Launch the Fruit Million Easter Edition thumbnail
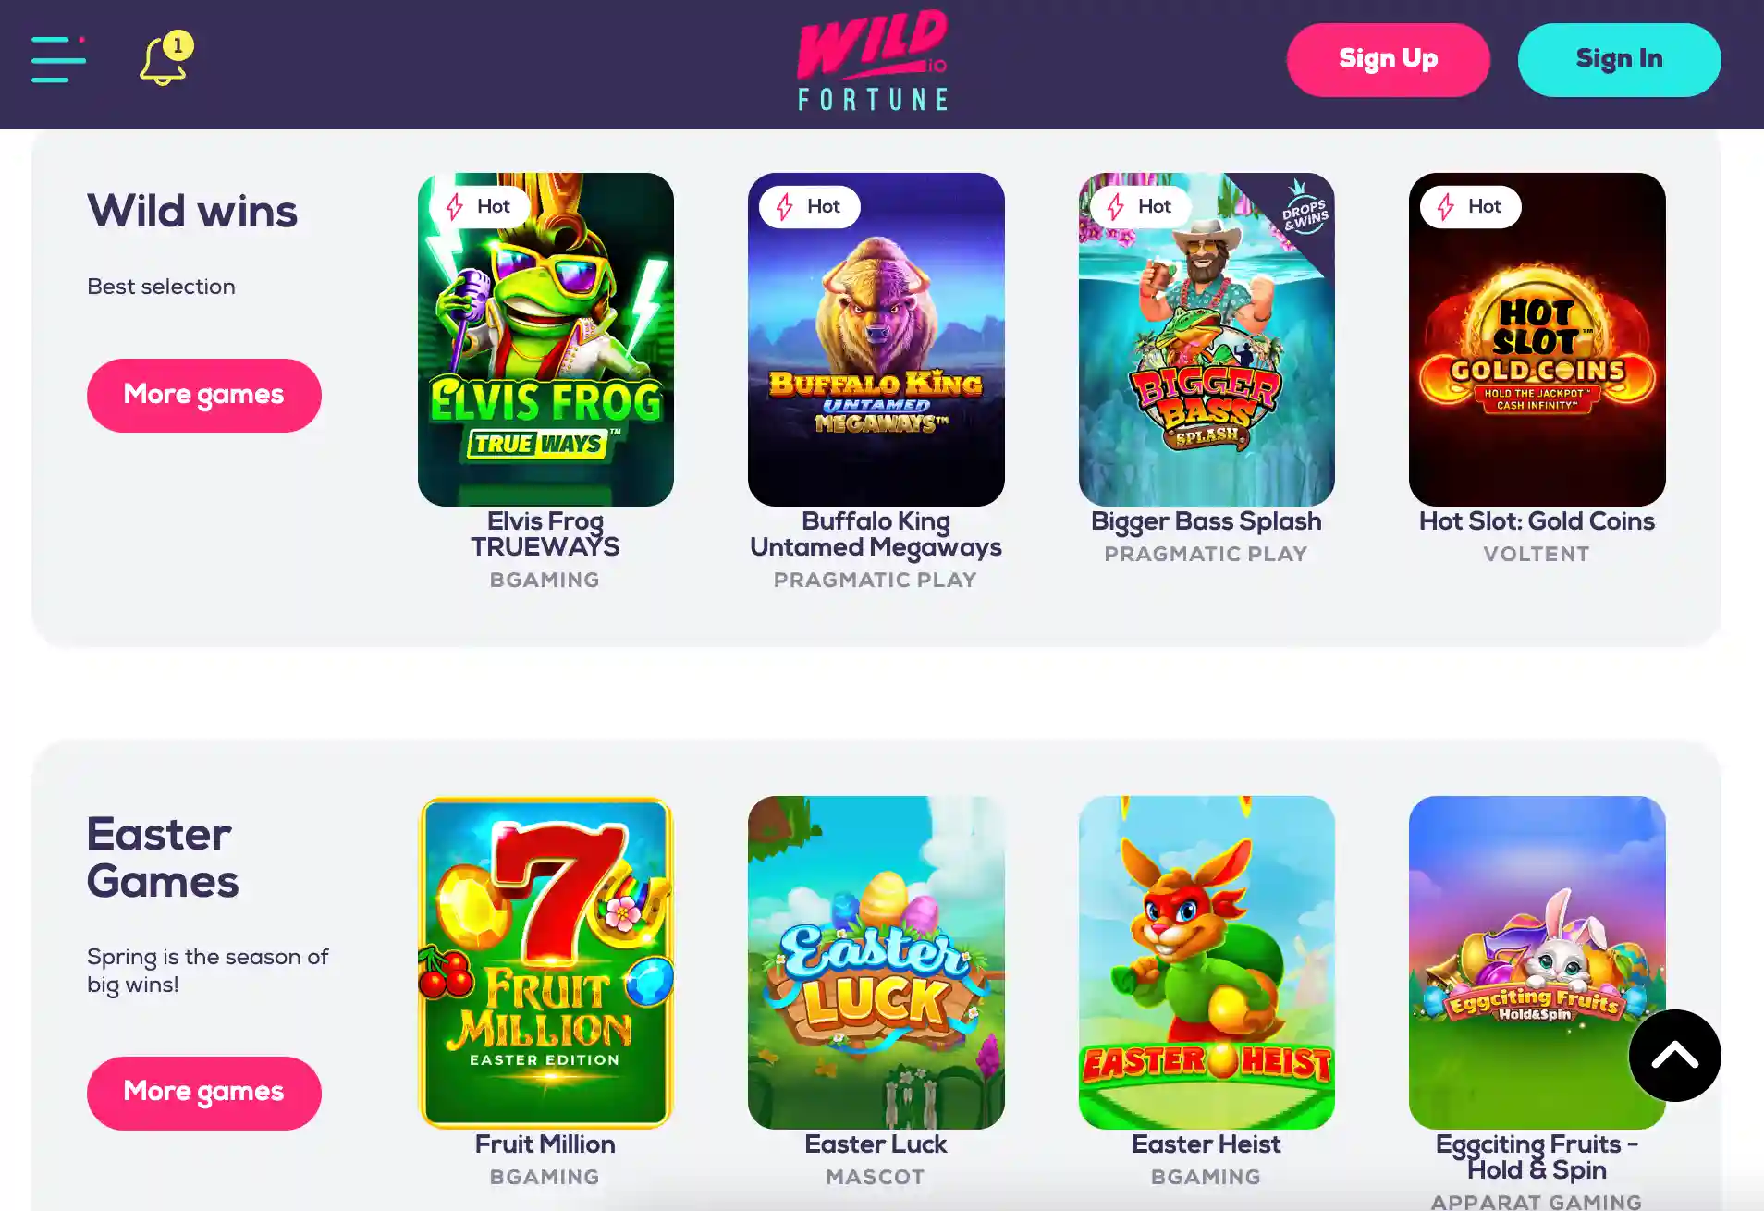Screen dimensions: 1764x1211 pos(545,962)
